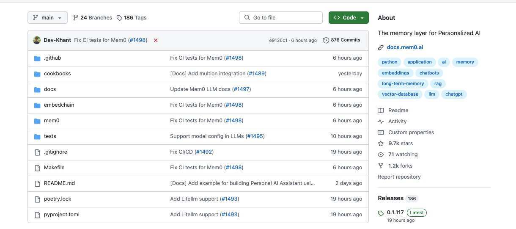Image resolution: width=516 pixels, height=229 pixels.
Task: Open the tests folder name
Action: point(50,136)
